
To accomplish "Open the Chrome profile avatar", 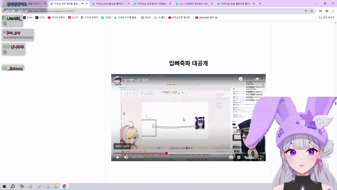I will [x=327, y=11].
